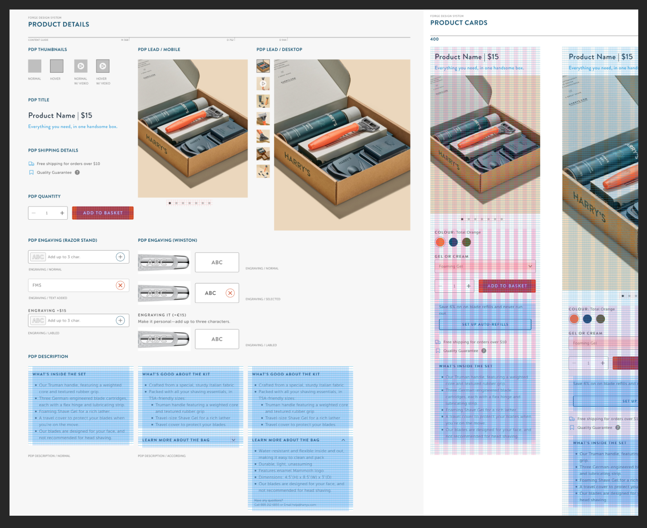The height and width of the screenshot is (528, 647).
Task: Select fifth desktop thumbnail of angled razor blade
Action: click(x=263, y=136)
